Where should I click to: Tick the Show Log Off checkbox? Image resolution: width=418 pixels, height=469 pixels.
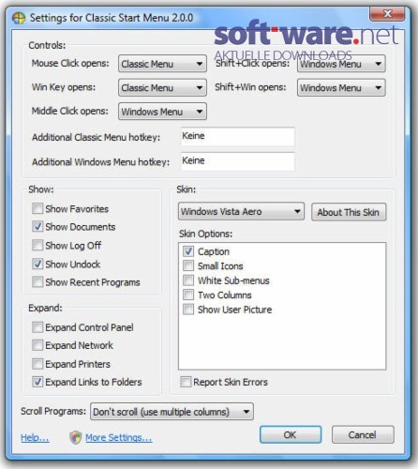(x=37, y=245)
